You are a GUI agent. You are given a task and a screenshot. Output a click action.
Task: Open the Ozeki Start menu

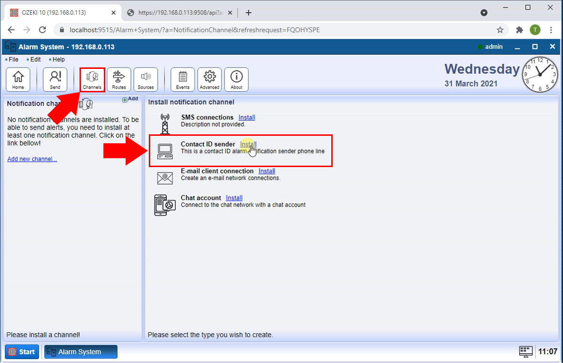pos(22,351)
